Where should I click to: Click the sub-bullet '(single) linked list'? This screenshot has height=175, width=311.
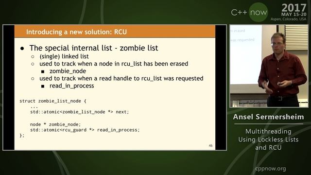(x=64, y=56)
